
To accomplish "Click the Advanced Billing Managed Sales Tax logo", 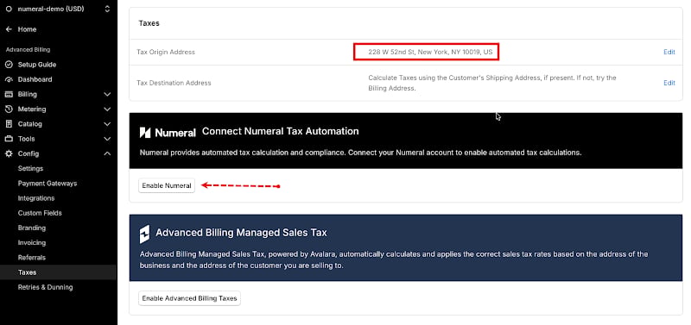I will pos(144,234).
